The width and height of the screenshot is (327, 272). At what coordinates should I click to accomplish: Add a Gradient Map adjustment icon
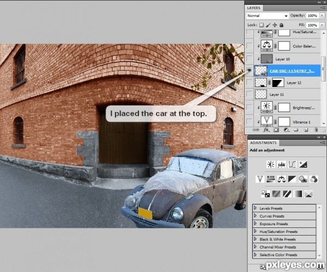coord(298,194)
